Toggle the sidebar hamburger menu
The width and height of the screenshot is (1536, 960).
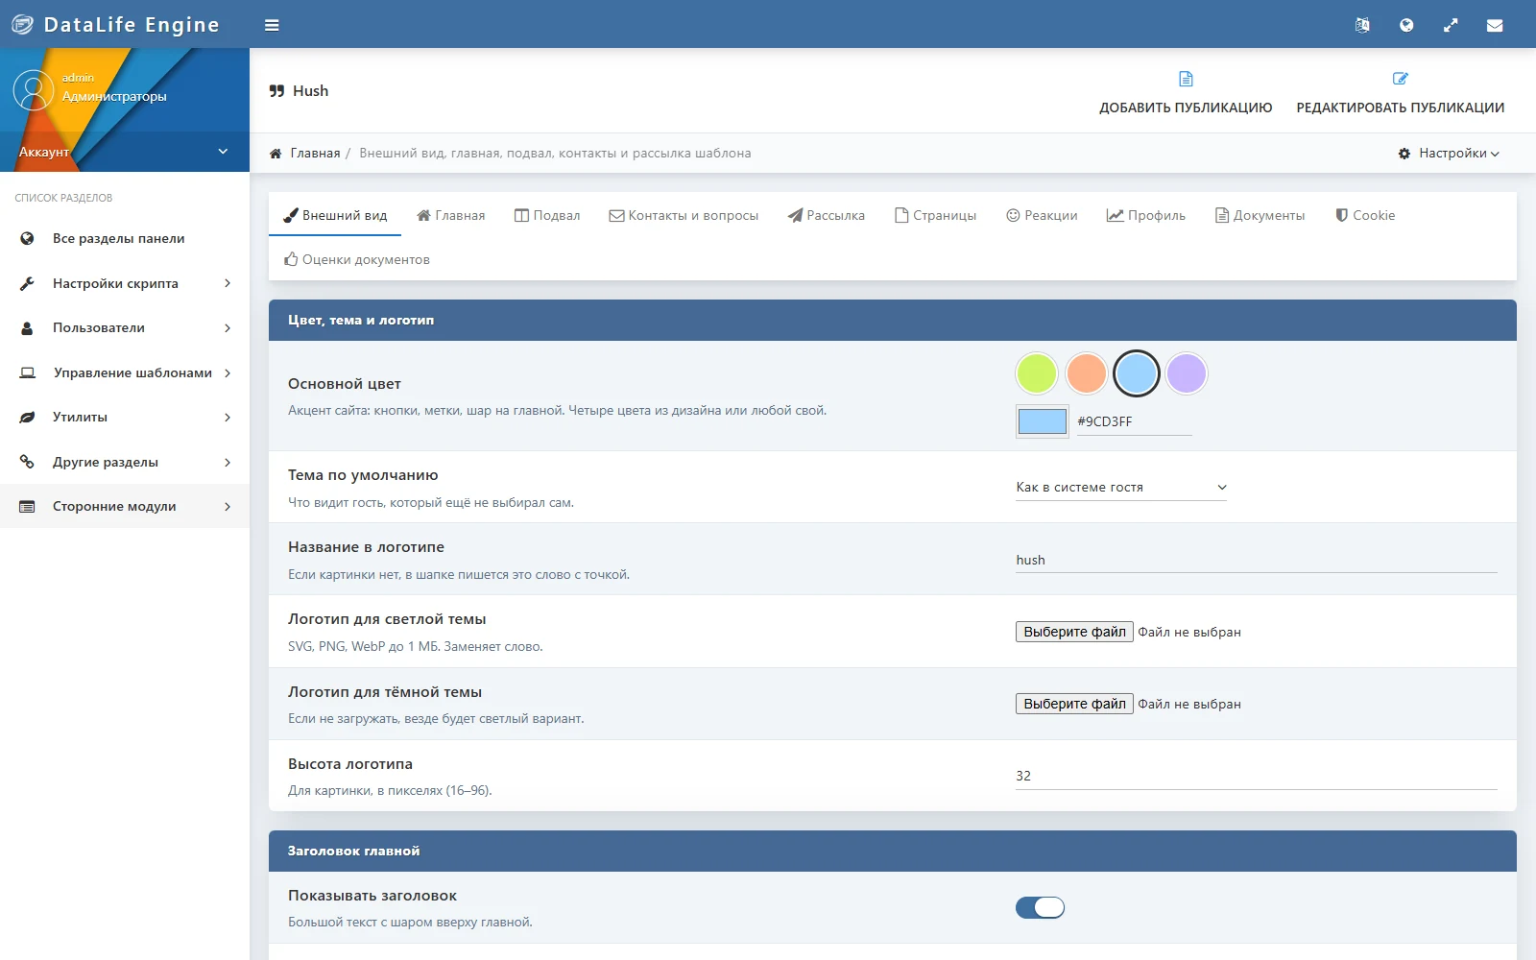272,25
